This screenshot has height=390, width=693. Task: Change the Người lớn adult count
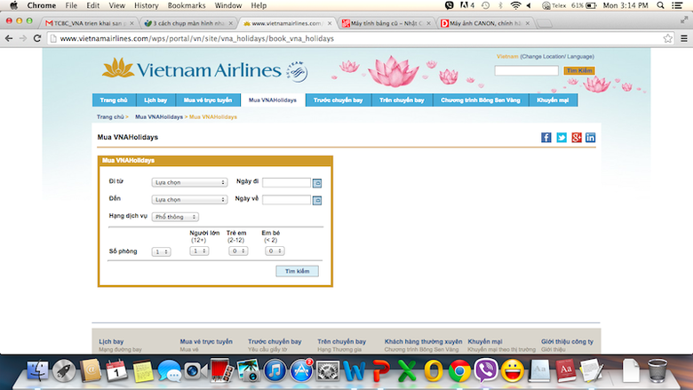[x=199, y=251]
